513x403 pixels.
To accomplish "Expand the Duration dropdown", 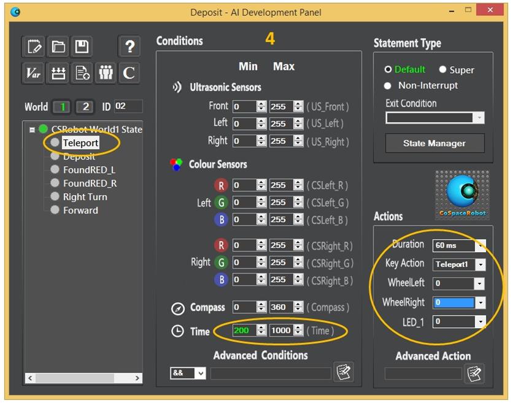I will pyautogui.click(x=480, y=246).
